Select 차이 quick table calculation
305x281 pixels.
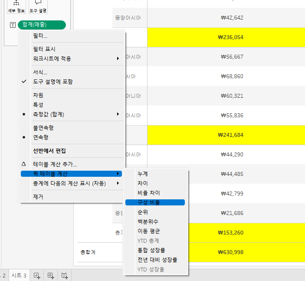coord(155,183)
